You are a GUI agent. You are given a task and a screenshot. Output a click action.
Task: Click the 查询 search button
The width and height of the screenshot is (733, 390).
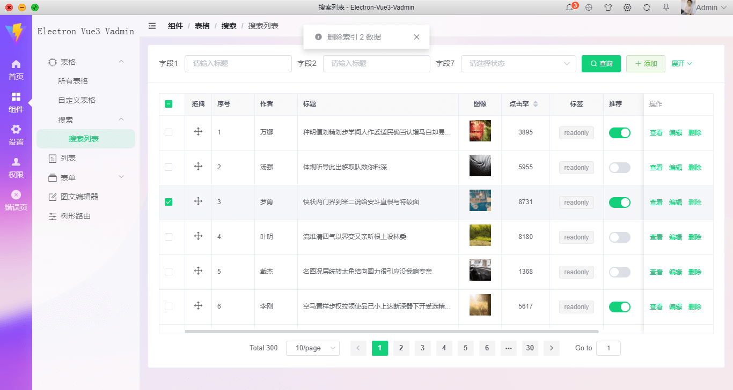click(601, 63)
